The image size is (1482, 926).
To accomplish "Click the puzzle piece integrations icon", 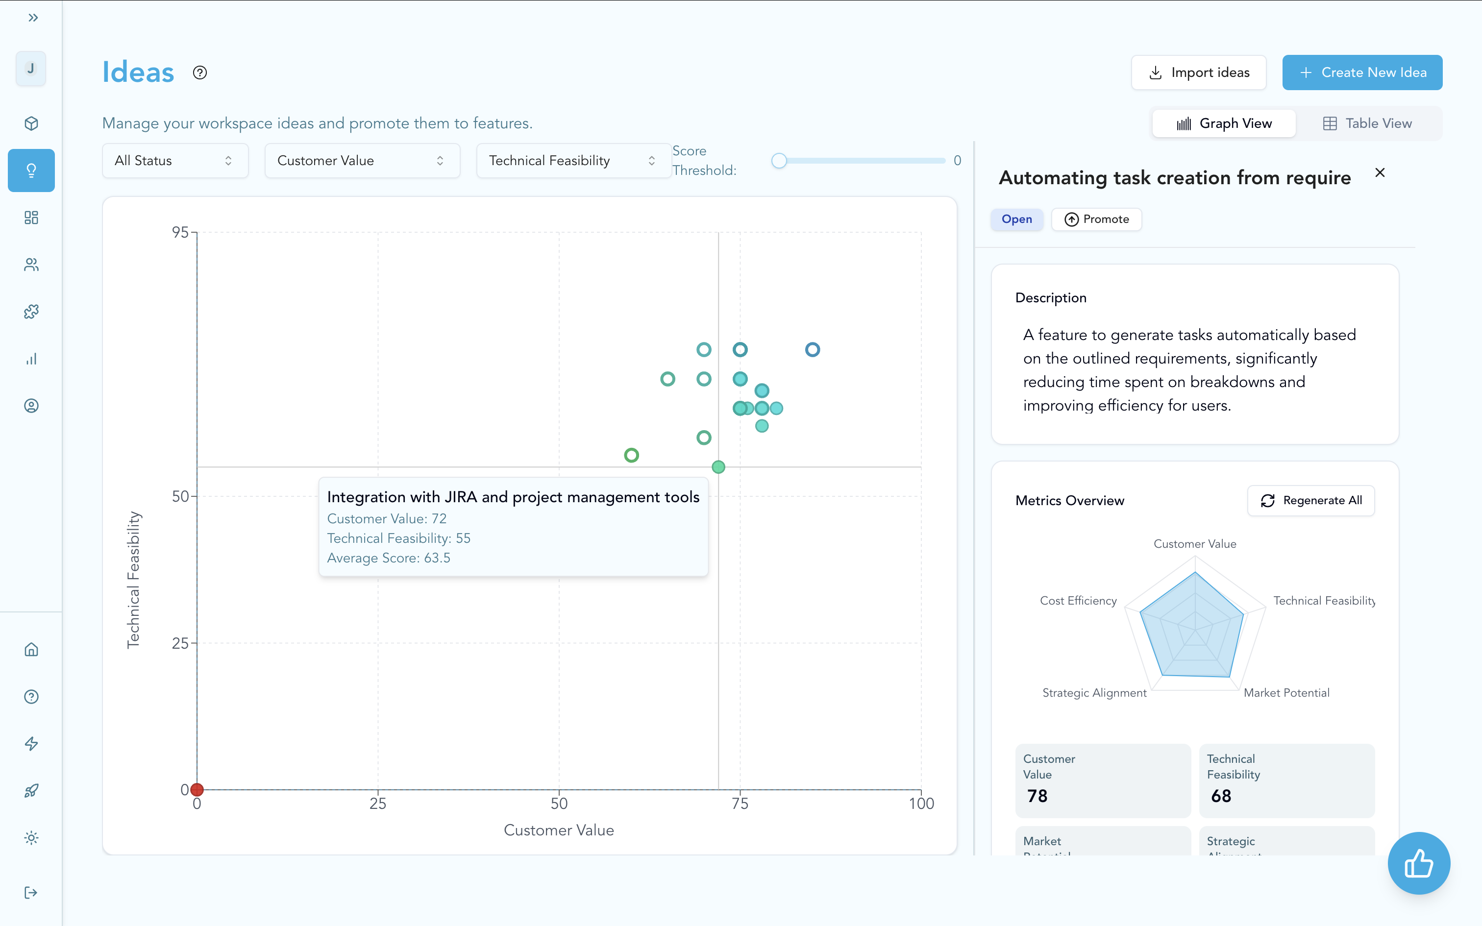I will click(31, 312).
